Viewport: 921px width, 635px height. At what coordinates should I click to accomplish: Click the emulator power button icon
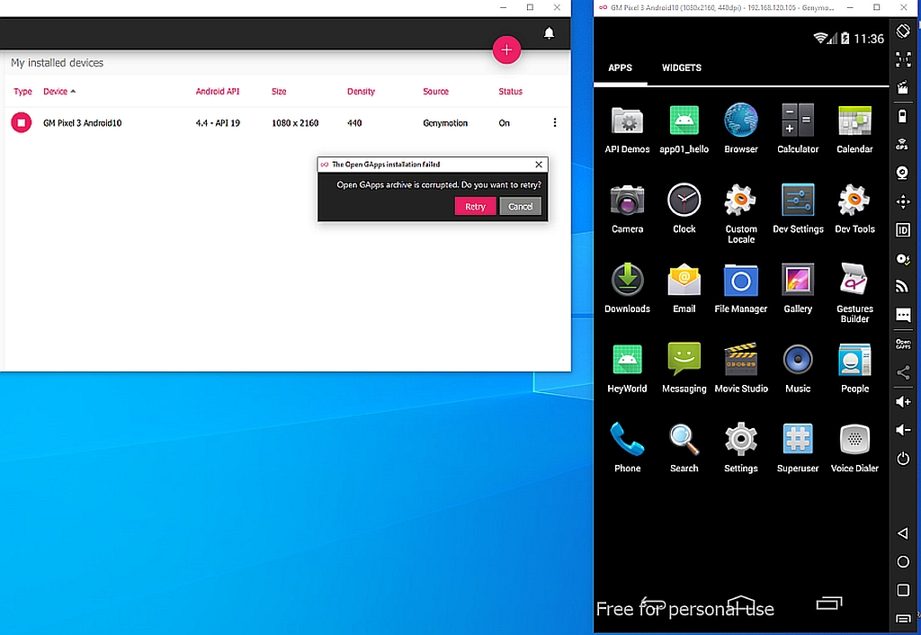tap(903, 458)
